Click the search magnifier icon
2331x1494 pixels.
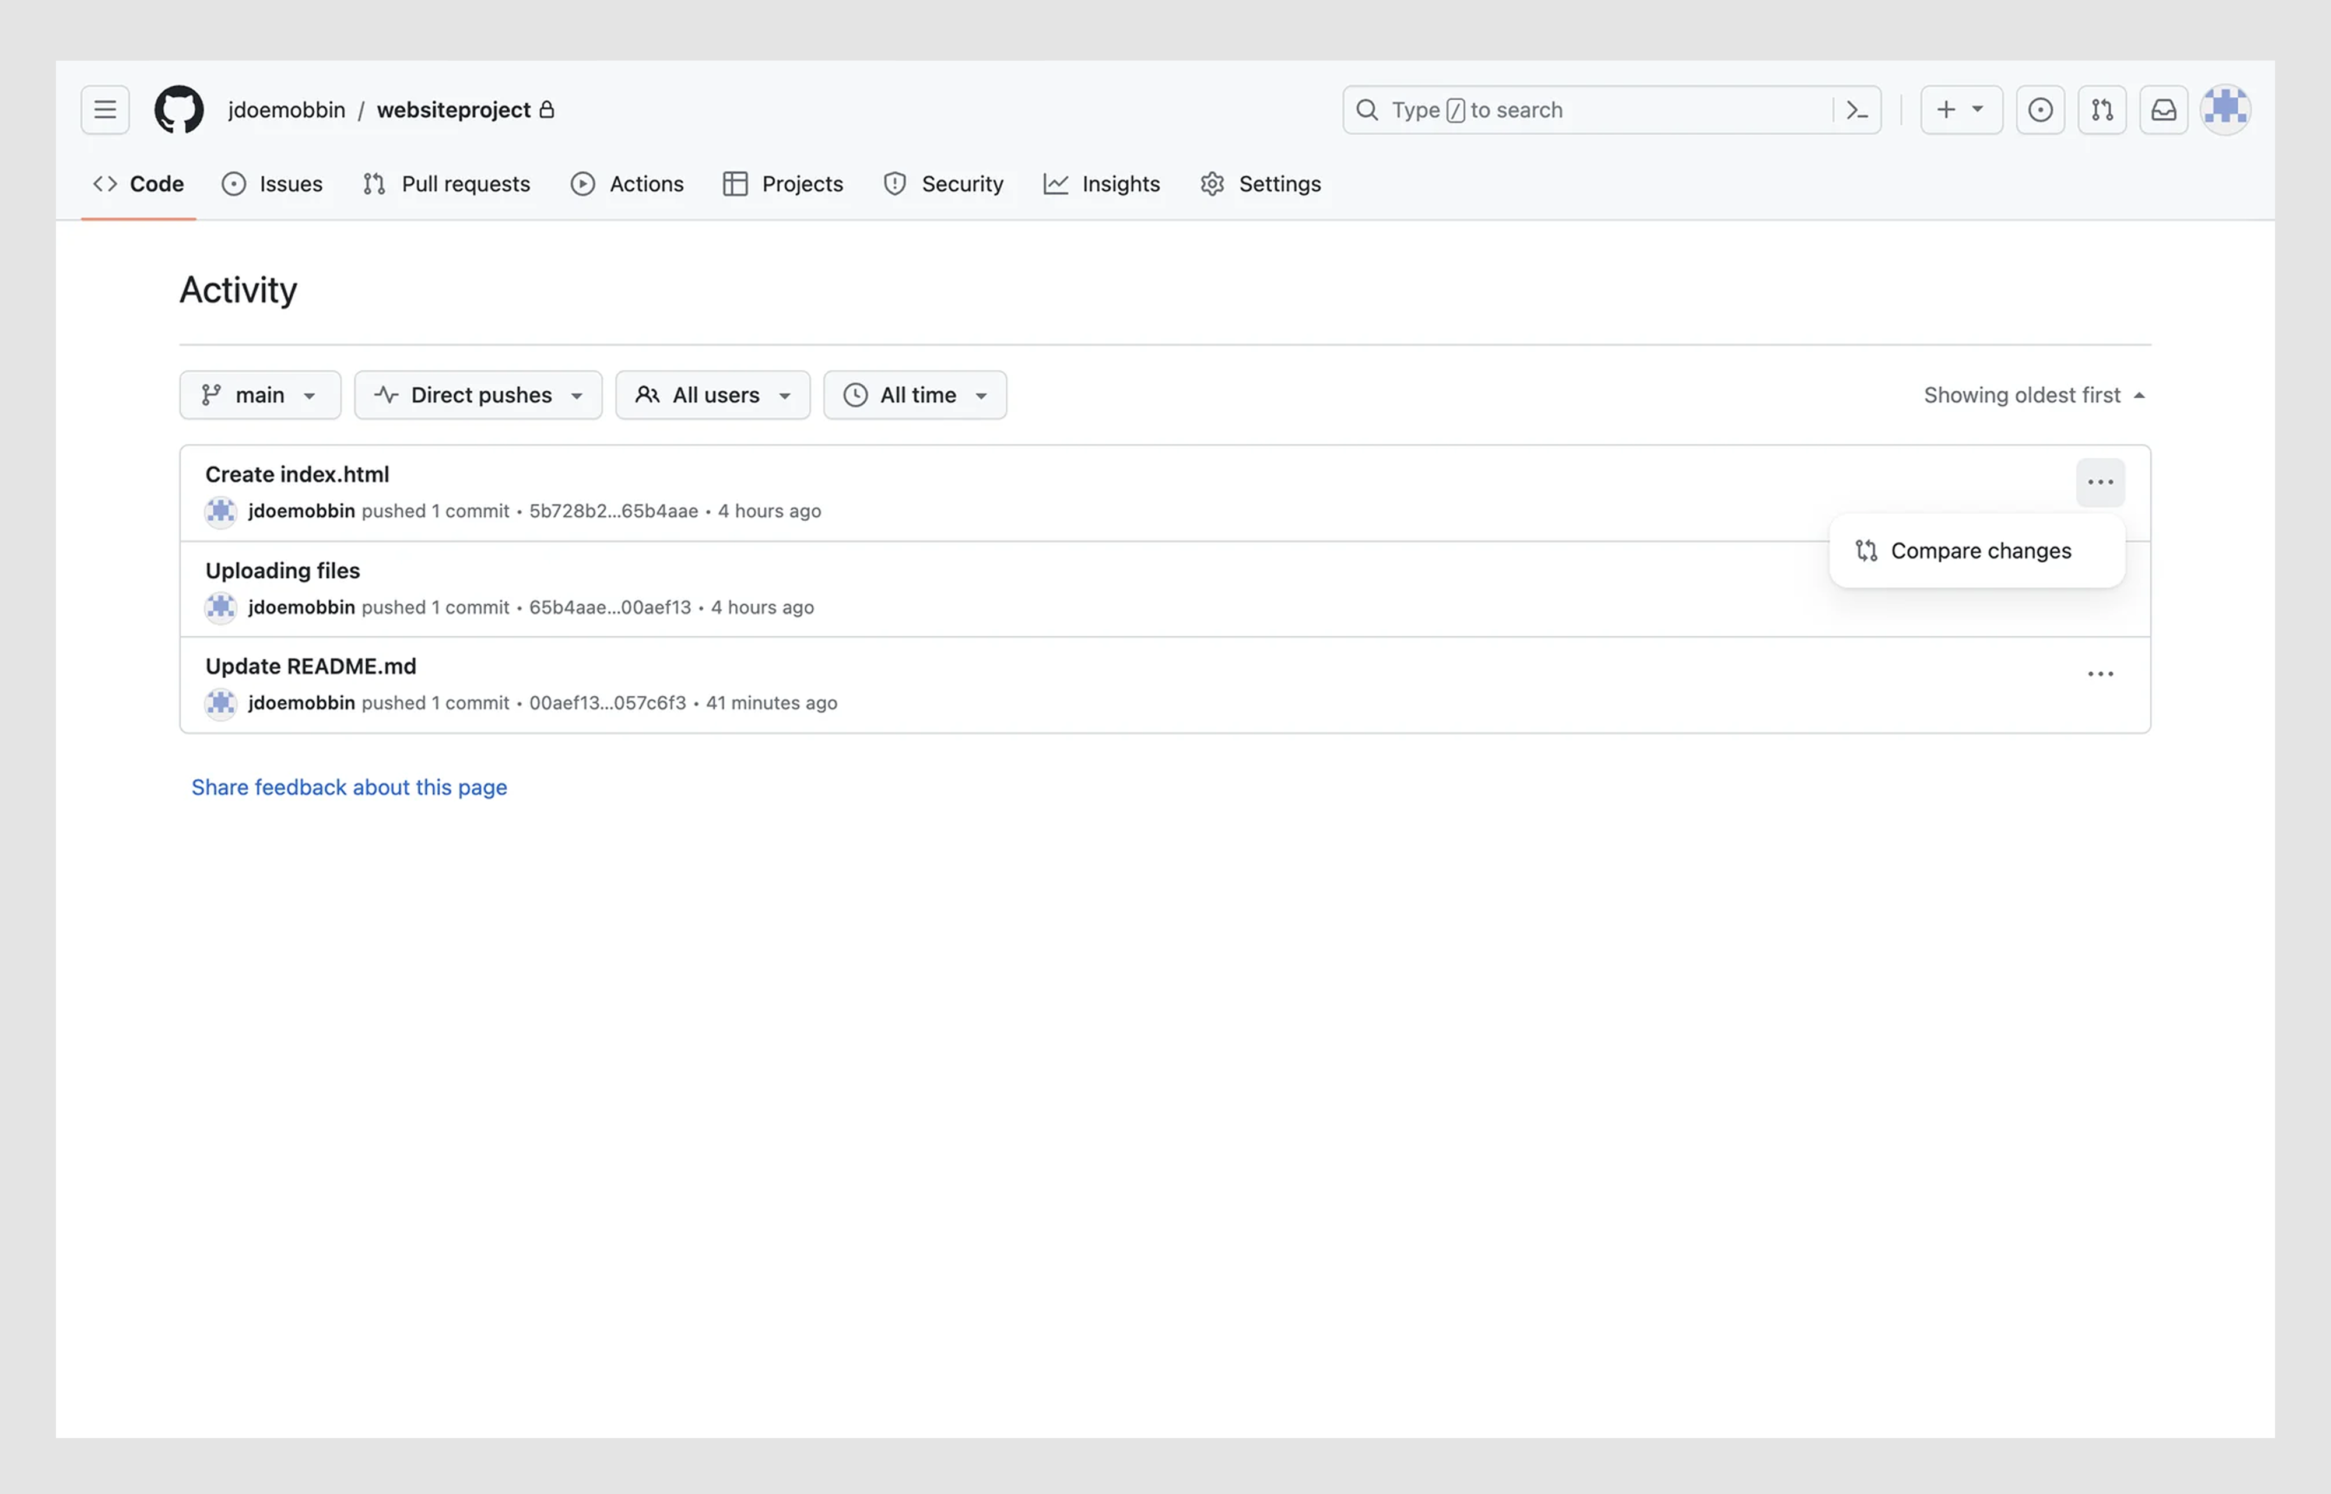pyautogui.click(x=1367, y=110)
